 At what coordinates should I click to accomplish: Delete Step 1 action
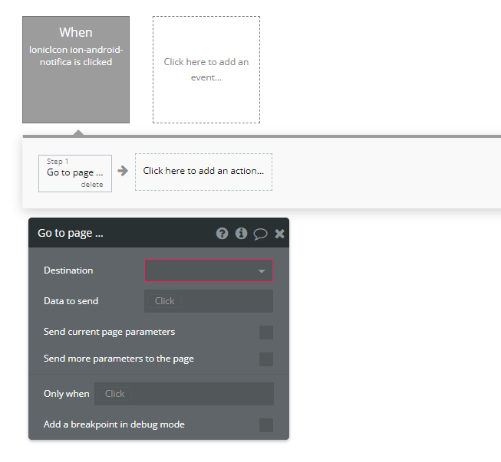click(92, 185)
